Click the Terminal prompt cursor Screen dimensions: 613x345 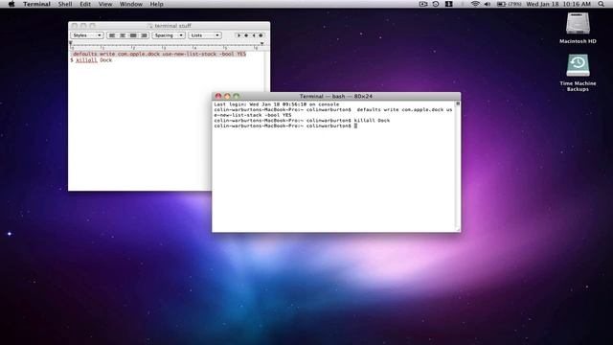355,126
